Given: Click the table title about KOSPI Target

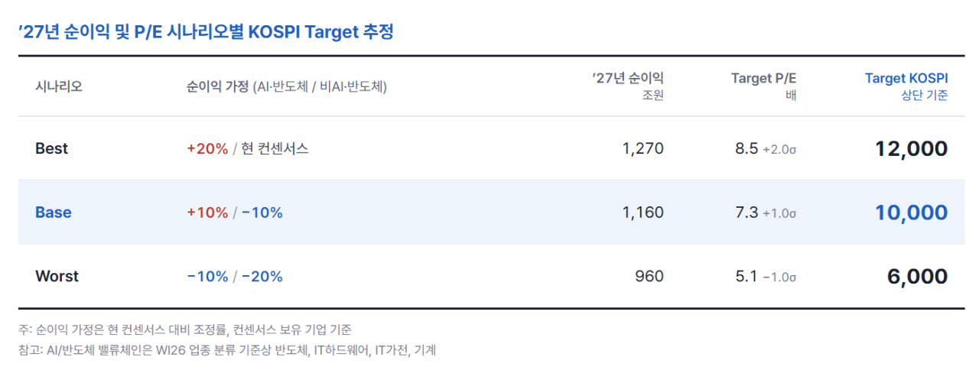Looking at the screenshot, I should [x=205, y=32].
